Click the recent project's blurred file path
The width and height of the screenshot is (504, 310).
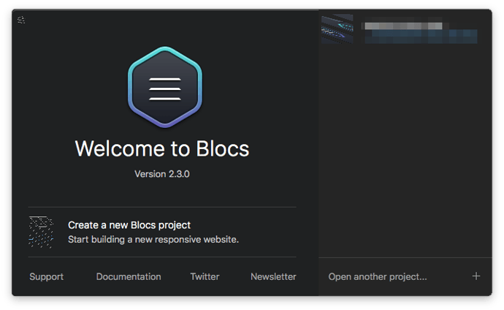pyautogui.click(x=420, y=36)
